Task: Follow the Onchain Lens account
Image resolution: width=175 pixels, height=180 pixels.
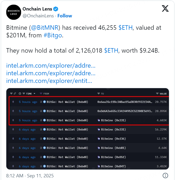Action: tap(65, 16)
